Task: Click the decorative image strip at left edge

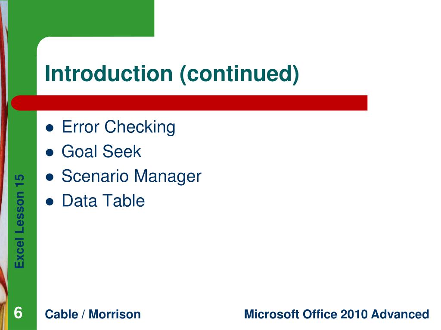Action: (x=3, y=165)
